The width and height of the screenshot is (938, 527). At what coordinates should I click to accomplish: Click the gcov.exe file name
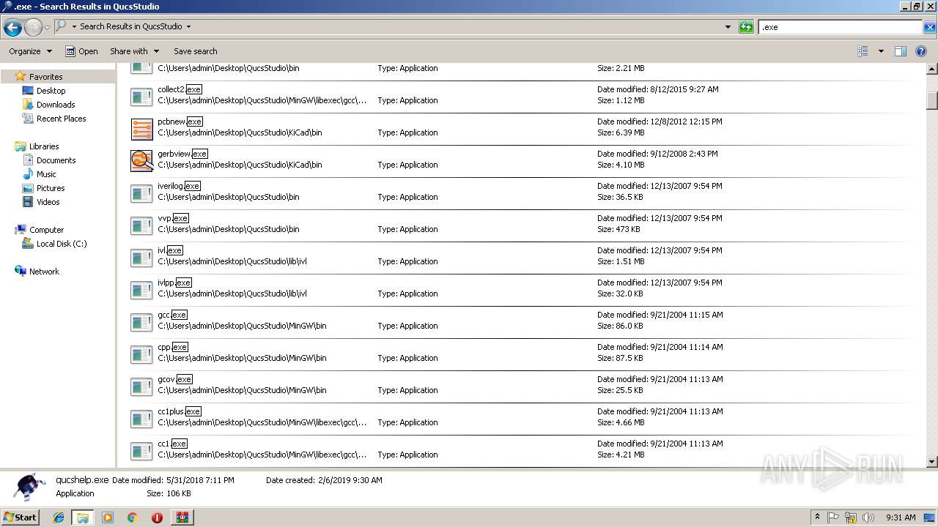[x=175, y=379]
